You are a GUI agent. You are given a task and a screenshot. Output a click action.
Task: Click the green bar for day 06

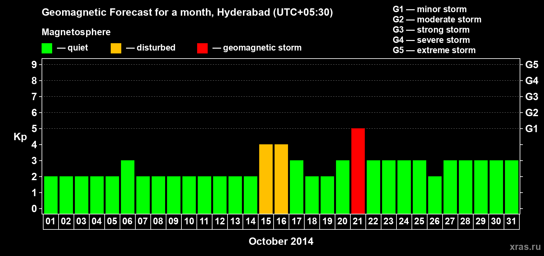click(x=128, y=187)
